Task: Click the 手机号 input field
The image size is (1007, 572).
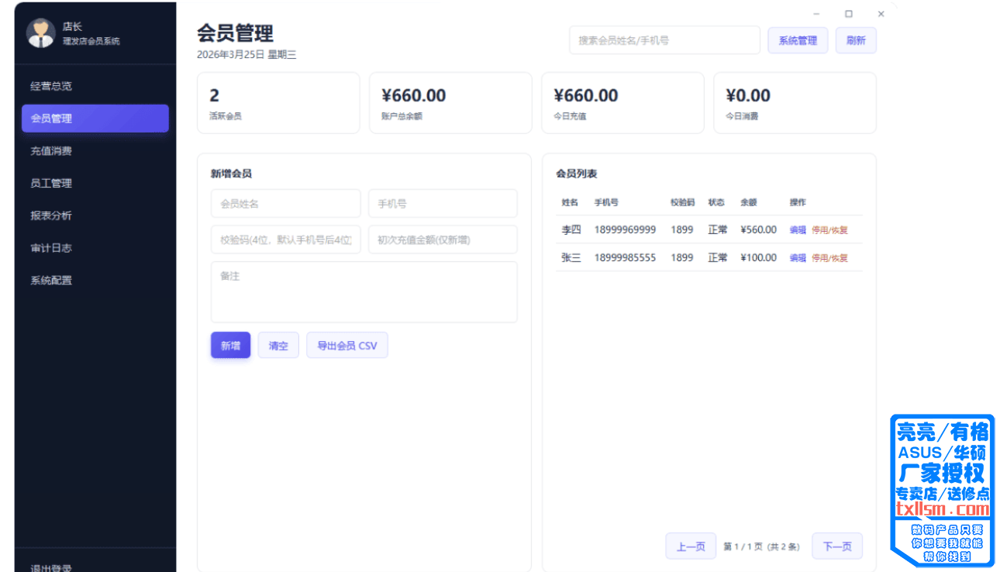Action: 442,204
